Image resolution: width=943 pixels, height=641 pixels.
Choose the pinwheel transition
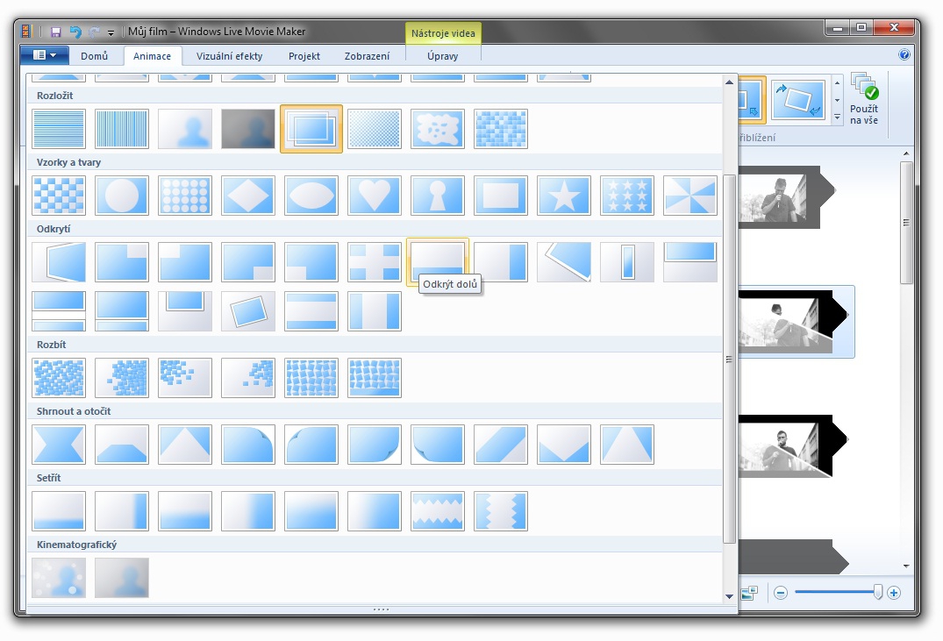pyautogui.click(x=689, y=196)
